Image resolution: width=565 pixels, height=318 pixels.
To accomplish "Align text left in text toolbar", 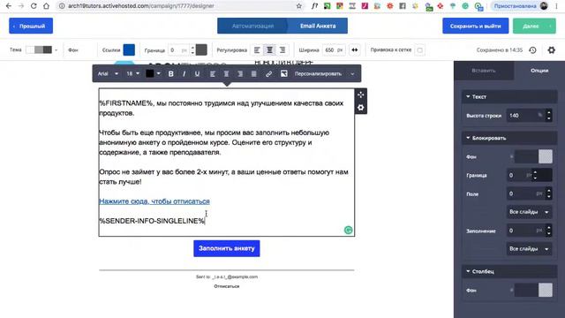I will click(213, 74).
